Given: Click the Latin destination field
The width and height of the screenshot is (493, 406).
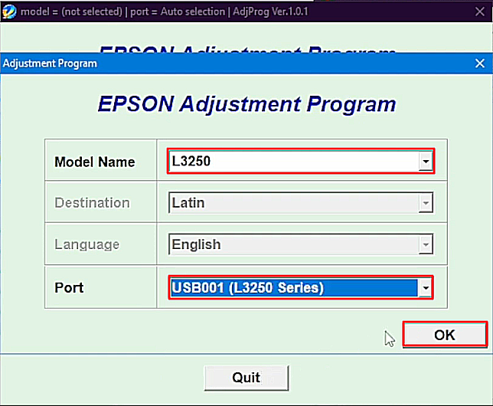Looking at the screenshot, I should tap(301, 203).
